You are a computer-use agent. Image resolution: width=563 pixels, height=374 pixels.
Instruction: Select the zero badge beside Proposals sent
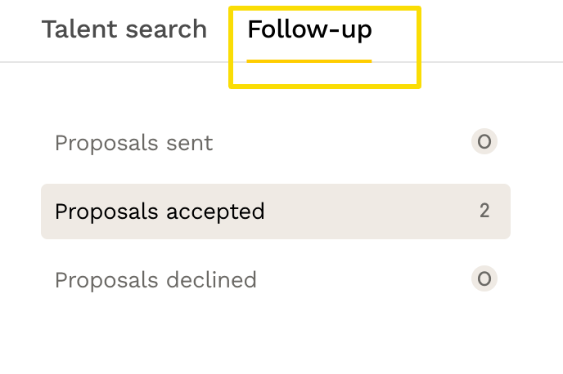[484, 142]
